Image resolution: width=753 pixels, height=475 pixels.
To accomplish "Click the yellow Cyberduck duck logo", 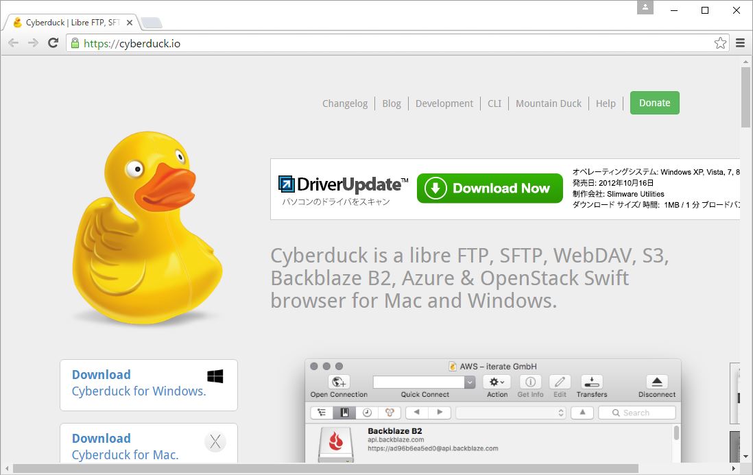I will pyautogui.click(x=147, y=228).
